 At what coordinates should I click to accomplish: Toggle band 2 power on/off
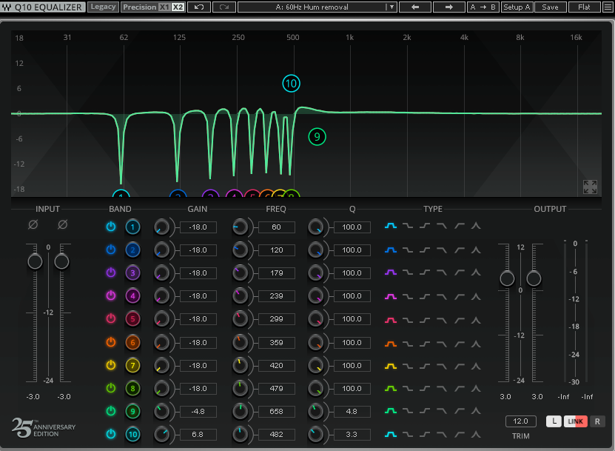tap(111, 250)
